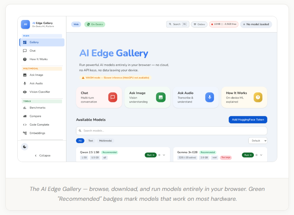
Task: Click the No model loaded status
Action: pyautogui.click(x=256, y=24)
